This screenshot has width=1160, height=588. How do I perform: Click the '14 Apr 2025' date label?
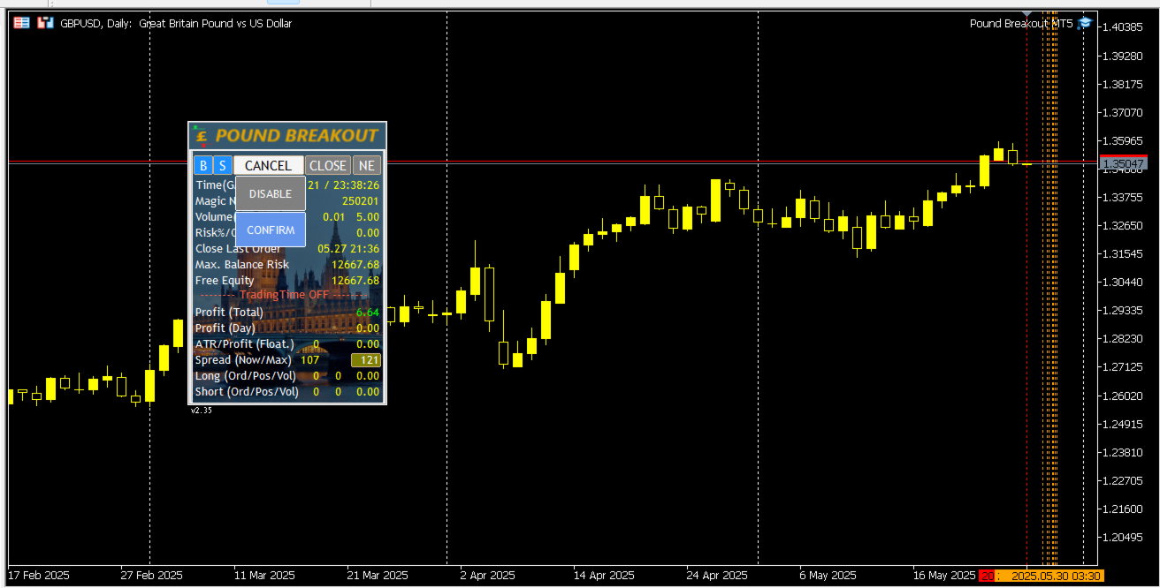point(604,576)
